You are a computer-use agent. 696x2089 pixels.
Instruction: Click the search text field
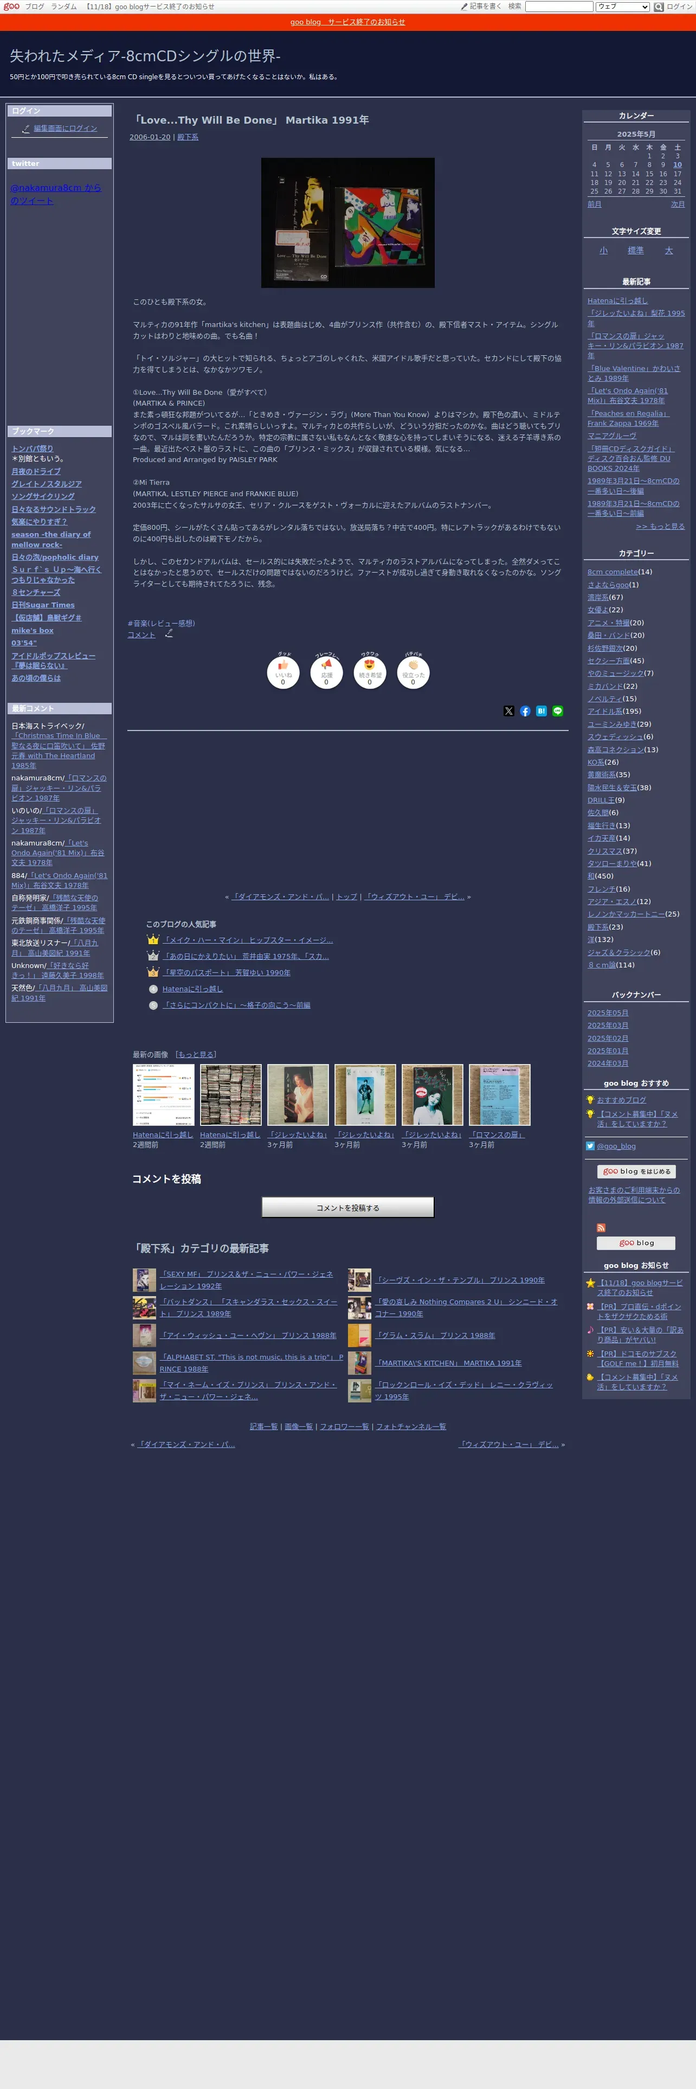(559, 7)
